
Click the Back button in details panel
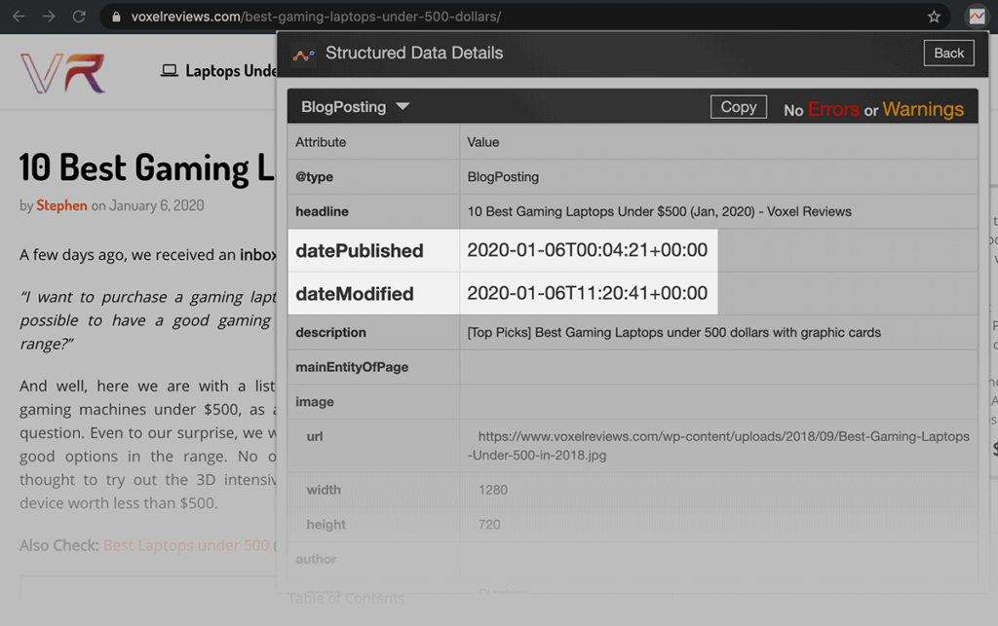(x=948, y=54)
